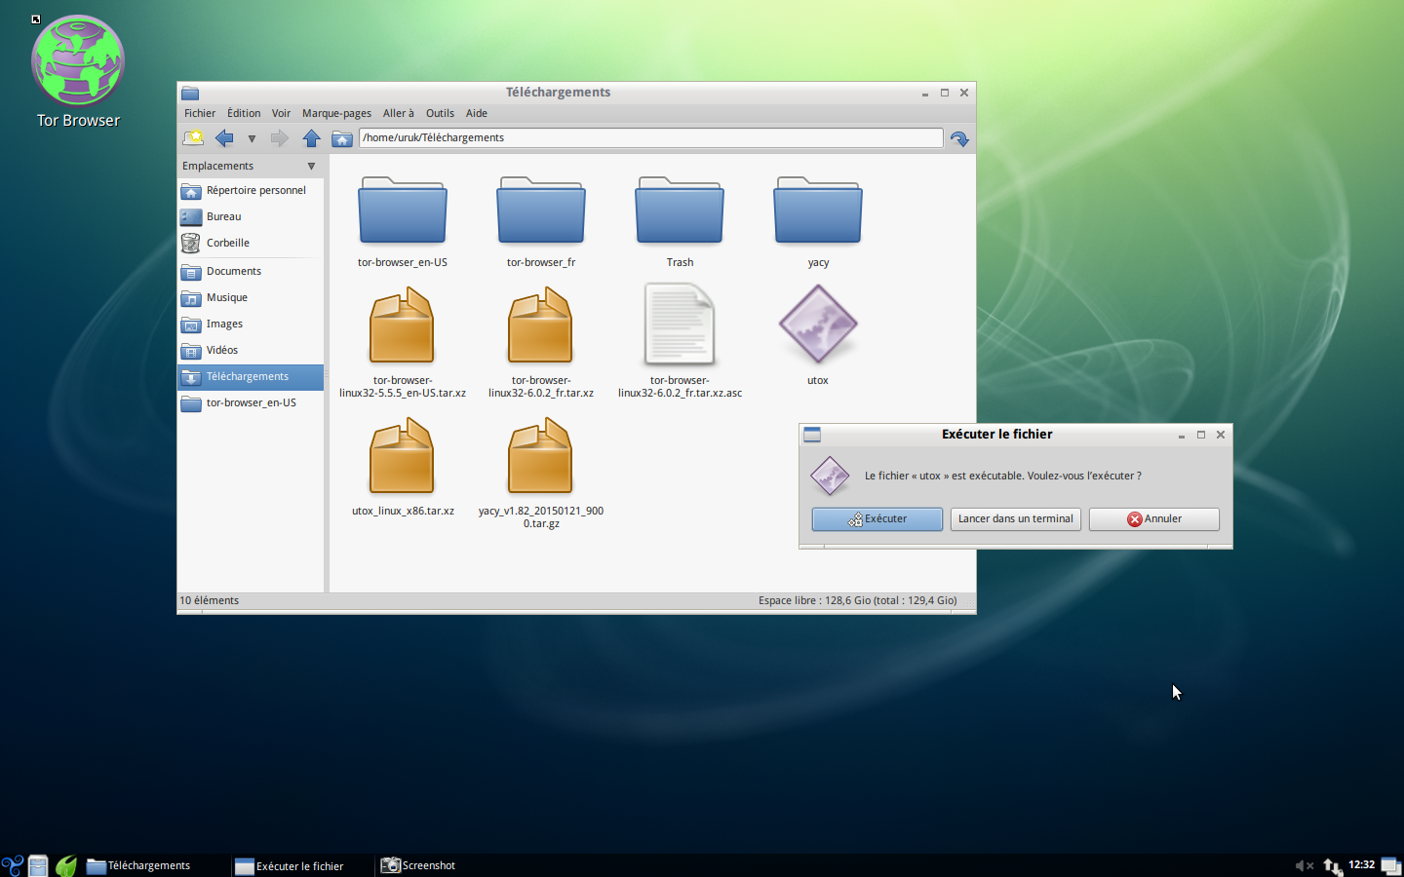The height and width of the screenshot is (877, 1404).
Task: Click the Exécuter le fichier title bar window icon
Action: point(812,435)
